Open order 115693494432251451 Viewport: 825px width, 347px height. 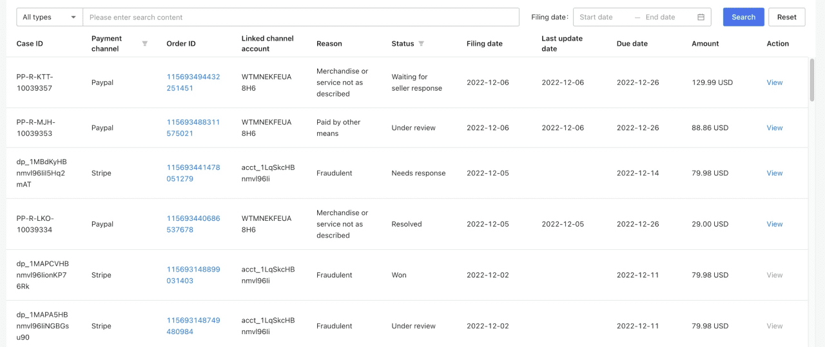193,82
